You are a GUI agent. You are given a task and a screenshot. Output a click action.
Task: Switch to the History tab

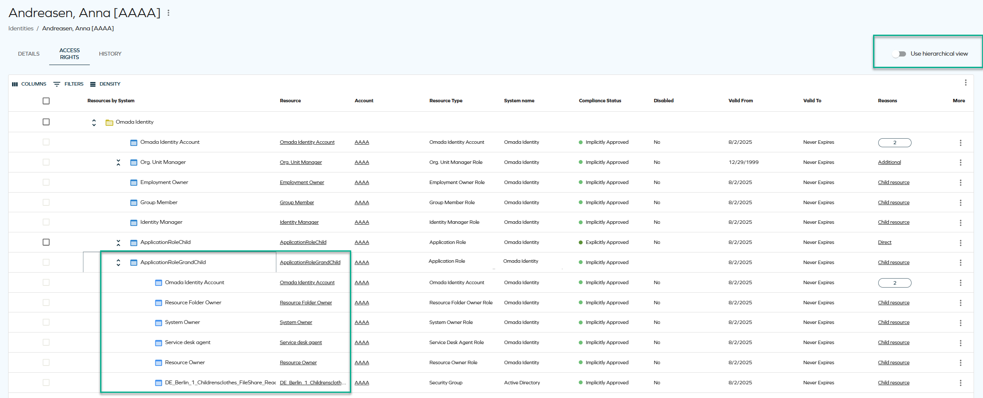[x=110, y=54]
